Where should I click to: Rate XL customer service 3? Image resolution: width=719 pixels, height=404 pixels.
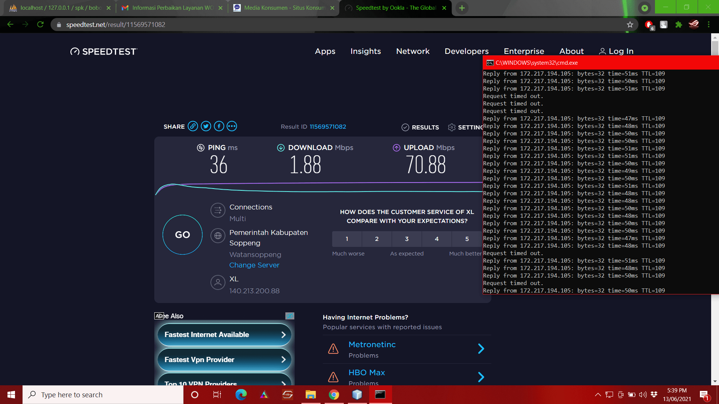pyautogui.click(x=407, y=239)
